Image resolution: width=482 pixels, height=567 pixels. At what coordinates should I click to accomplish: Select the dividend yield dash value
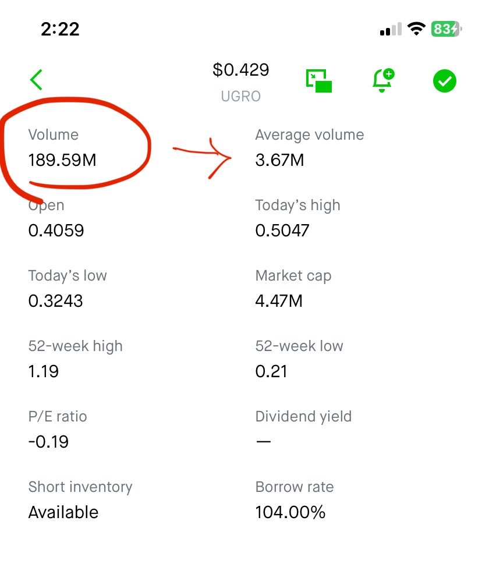(264, 442)
